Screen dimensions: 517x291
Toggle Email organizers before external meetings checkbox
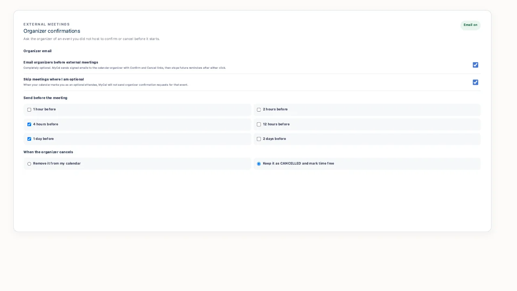[x=475, y=65]
